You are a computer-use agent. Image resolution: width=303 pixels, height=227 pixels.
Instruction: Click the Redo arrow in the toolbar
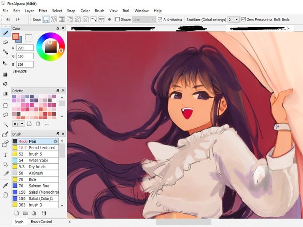[18, 19]
